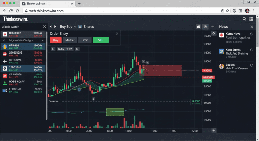Click the Order value field

pos(65,49)
